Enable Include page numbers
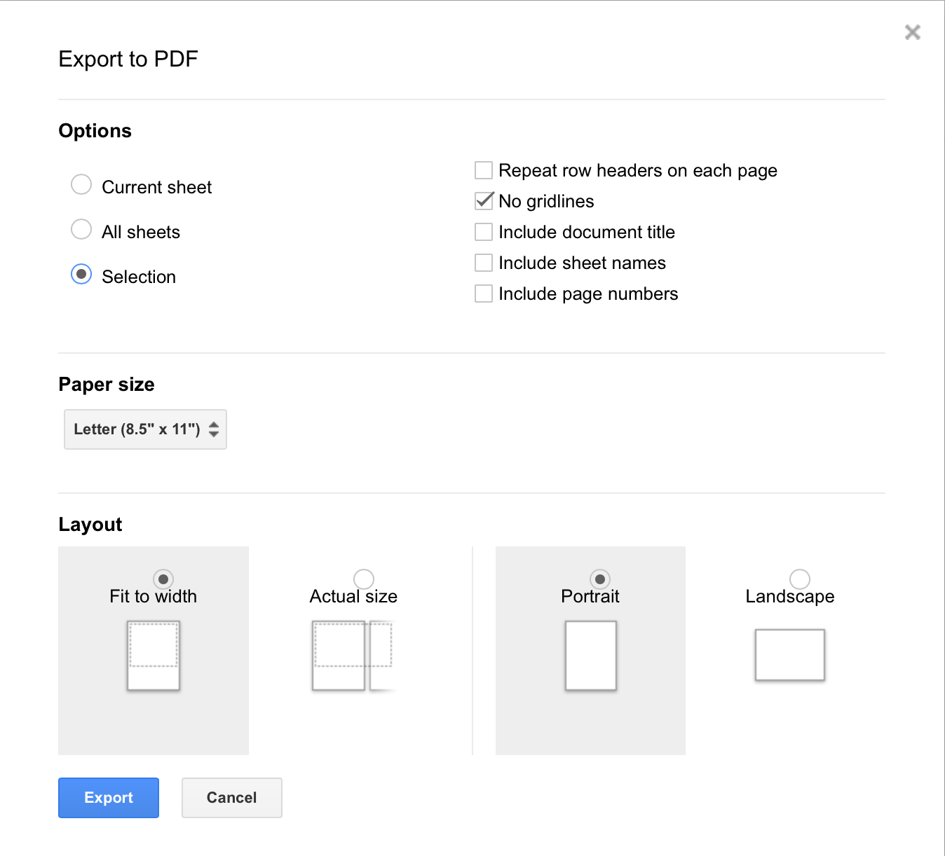 [x=484, y=294]
